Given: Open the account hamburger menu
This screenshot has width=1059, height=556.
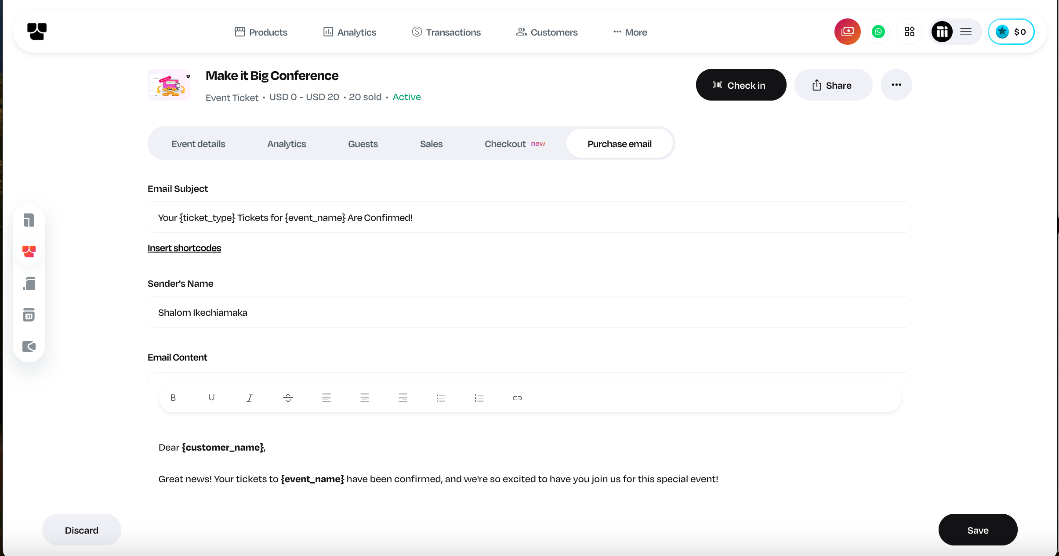Looking at the screenshot, I should 966,32.
